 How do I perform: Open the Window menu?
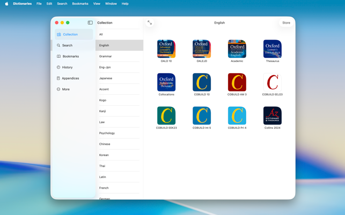(111, 4)
